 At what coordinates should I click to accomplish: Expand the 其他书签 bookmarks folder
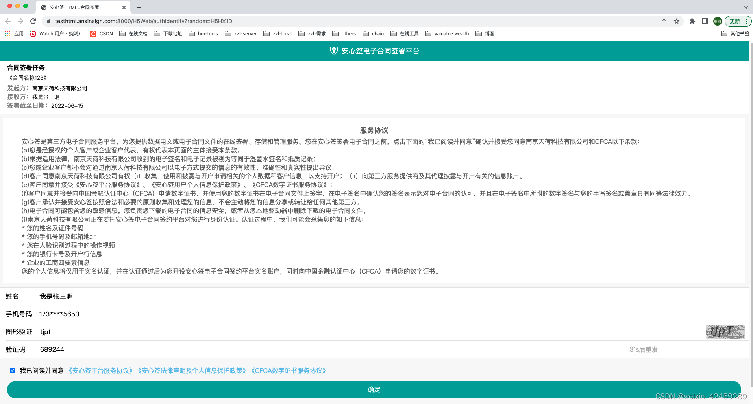coord(734,33)
